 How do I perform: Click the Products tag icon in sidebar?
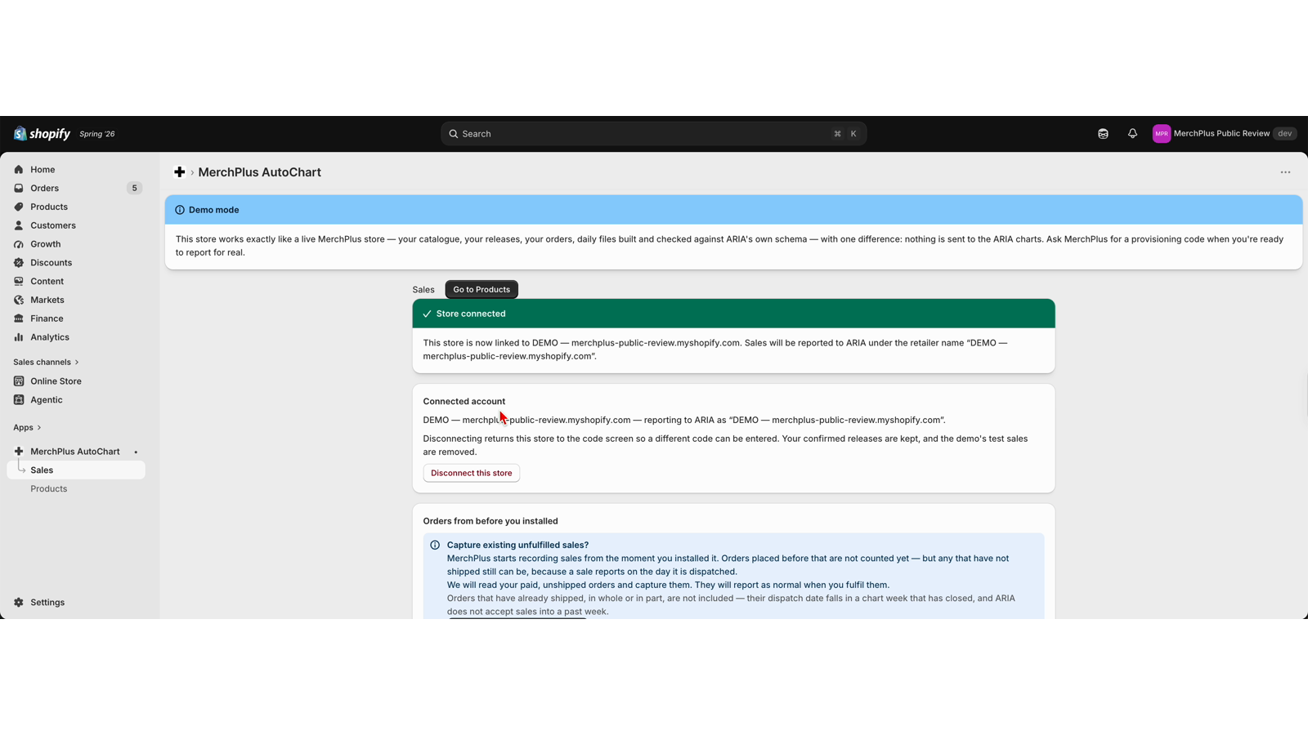(x=19, y=207)
